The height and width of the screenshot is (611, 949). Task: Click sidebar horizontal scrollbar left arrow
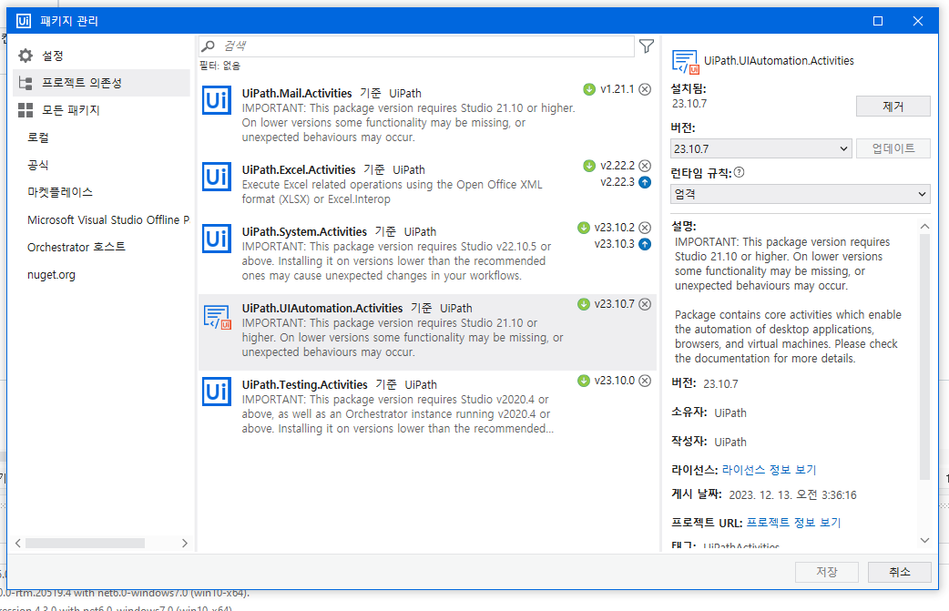point(18,544)
